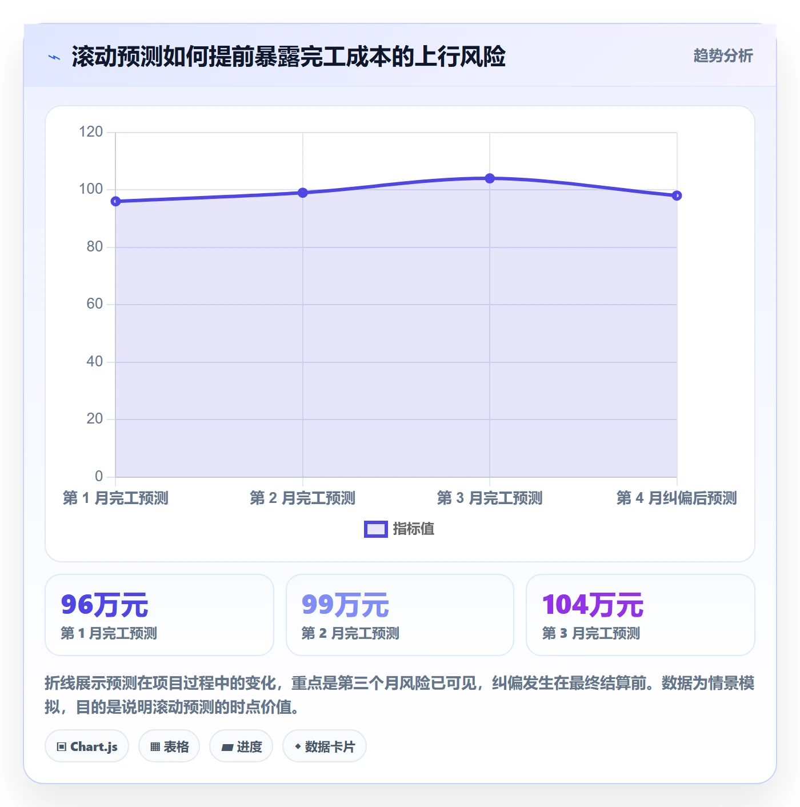Click the 第 2 月完工预测 x-axis label
The image size is (800, 807).
[303, 498]
